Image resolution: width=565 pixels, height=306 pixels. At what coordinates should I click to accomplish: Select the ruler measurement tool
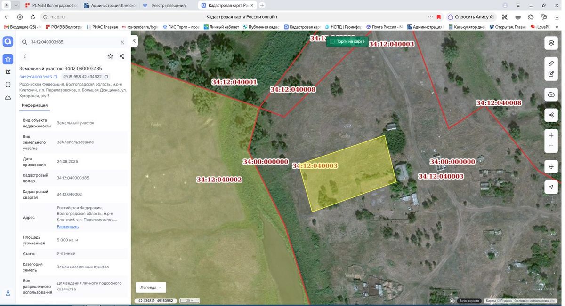(551, 63)
